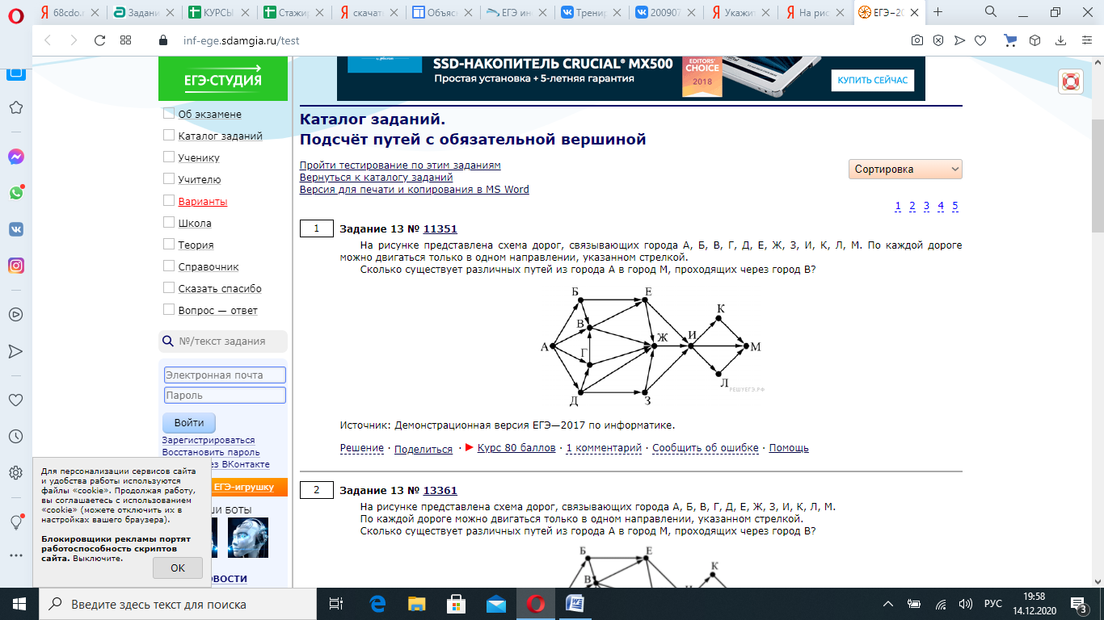Click the "Войти" login button
1104x620 pixels.
[189, 423]
